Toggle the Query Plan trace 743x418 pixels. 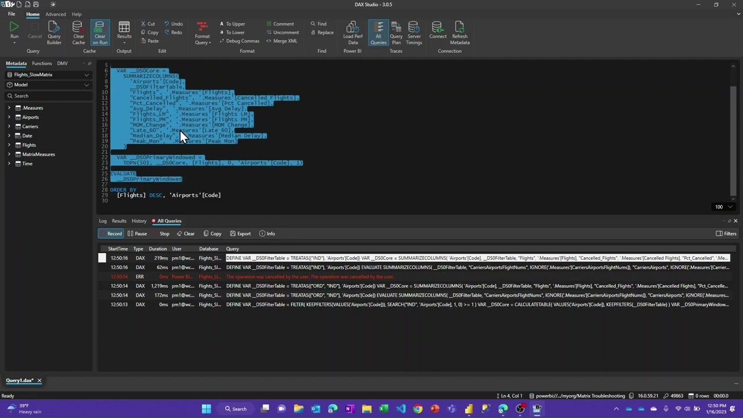point(396,33)
